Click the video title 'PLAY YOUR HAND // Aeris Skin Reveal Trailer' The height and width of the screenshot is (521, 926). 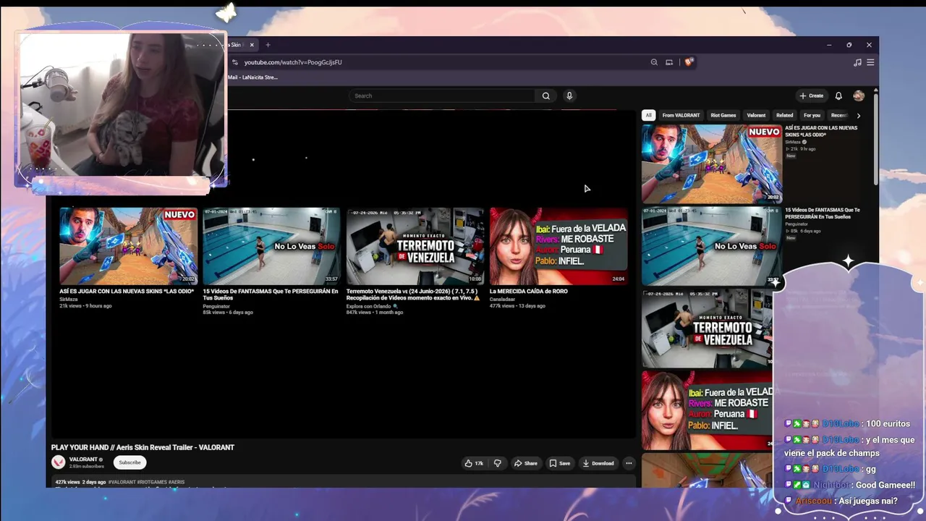coord(143,447)
